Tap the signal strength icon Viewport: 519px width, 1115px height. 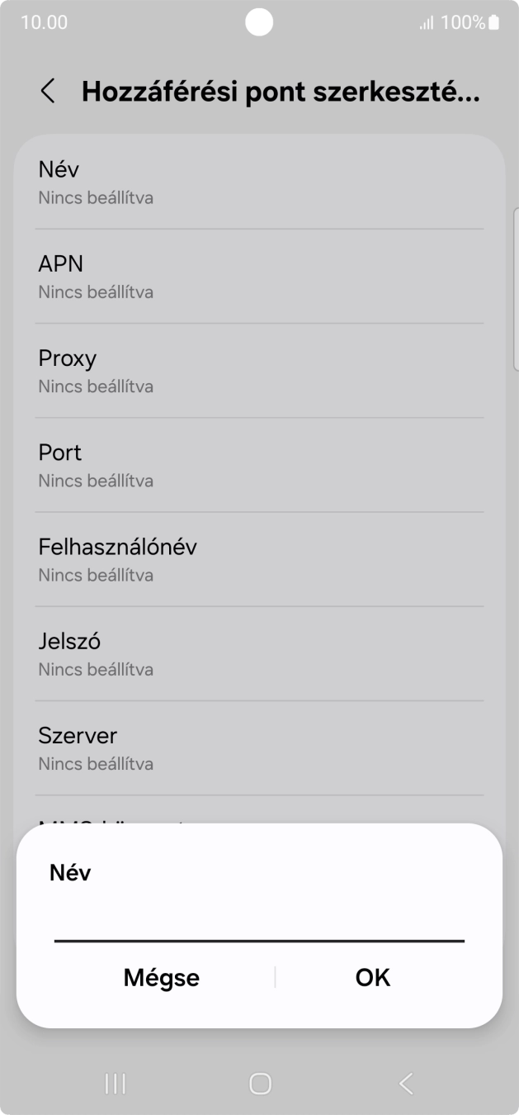tap(422, 22)
